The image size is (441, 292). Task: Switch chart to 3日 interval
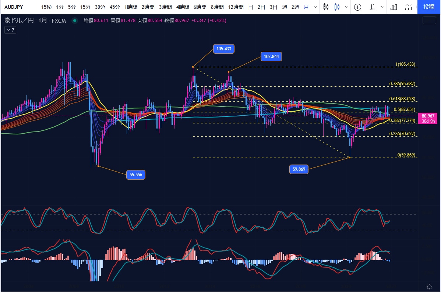click(274, 7)
